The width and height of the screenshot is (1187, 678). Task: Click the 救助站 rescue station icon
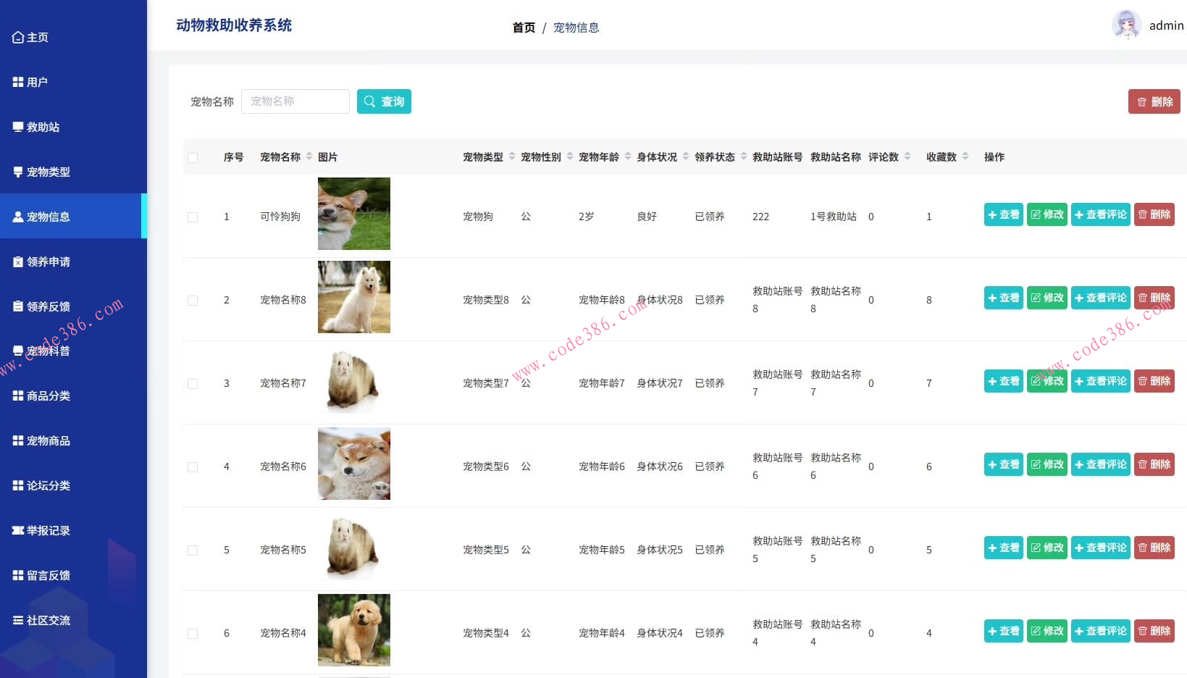click(17, 126)
